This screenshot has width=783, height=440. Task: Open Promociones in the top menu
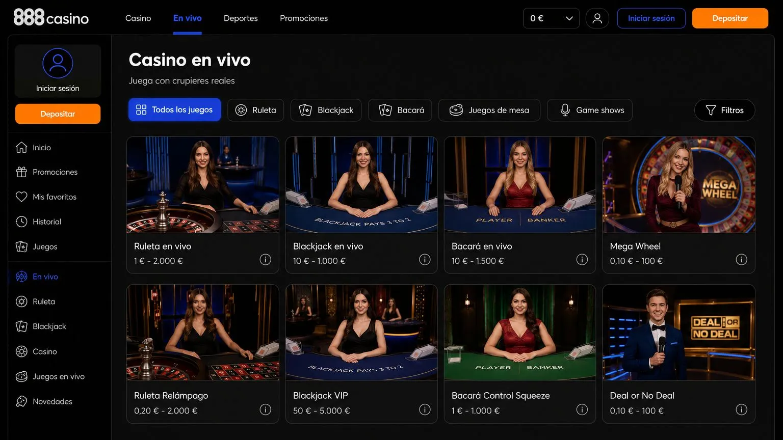point(304,18)
